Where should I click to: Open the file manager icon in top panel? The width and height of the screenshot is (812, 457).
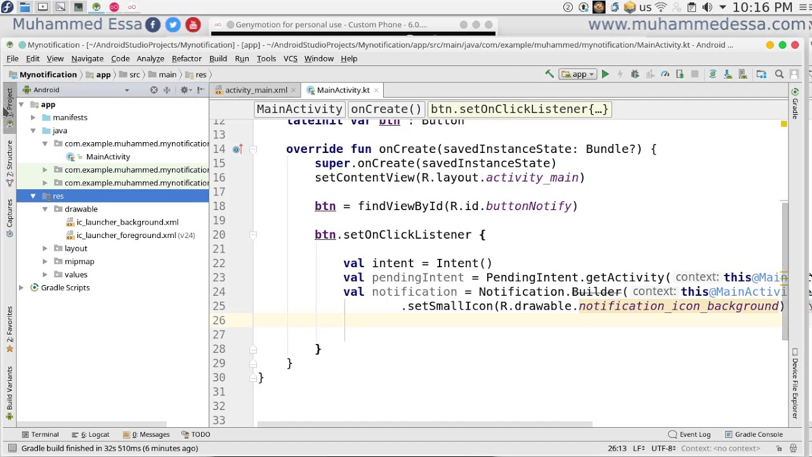point(25,7)
